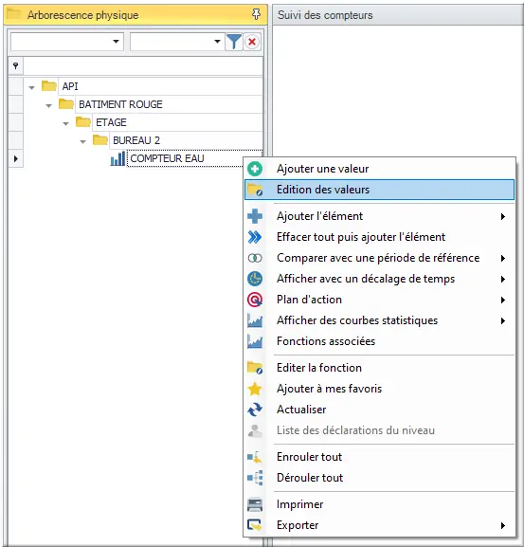Click the gold star Ajouter à mes favoris icon
The image size is (524, 547).
pos(255,389)
